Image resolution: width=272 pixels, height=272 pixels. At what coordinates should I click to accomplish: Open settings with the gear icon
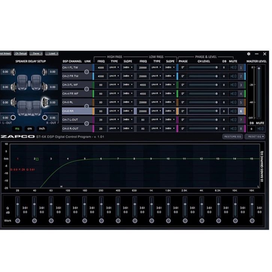tap(249, 54)
